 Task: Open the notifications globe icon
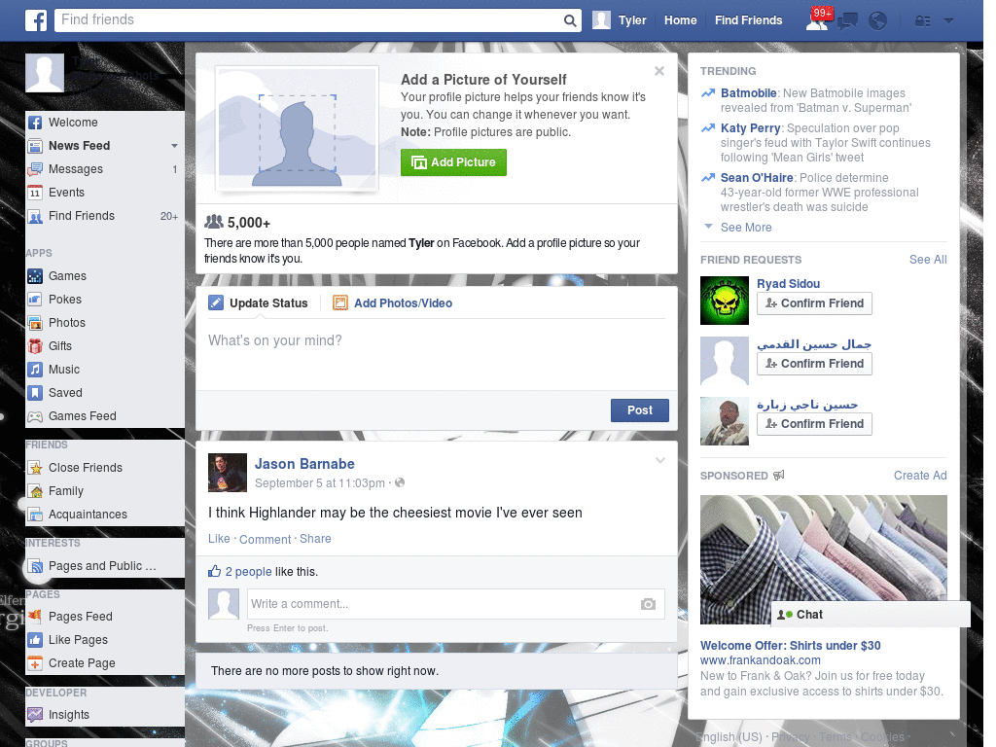pyautogui.click(x=878, y=21)
